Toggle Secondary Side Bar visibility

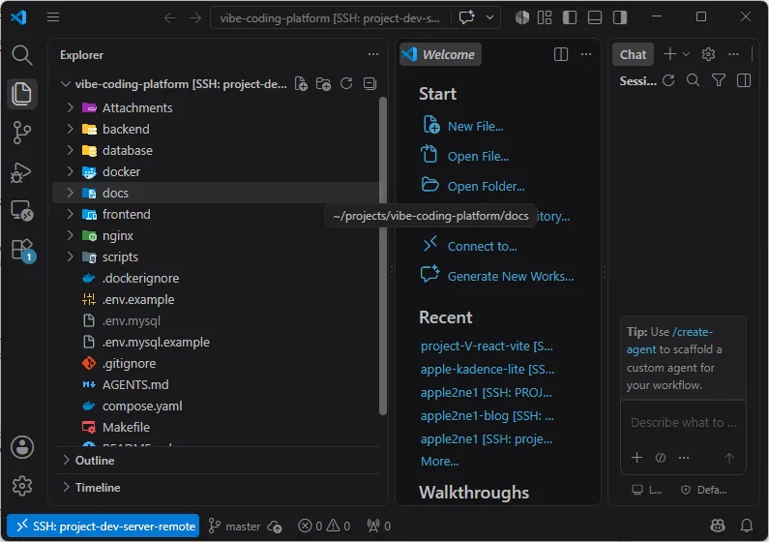[x=620, y=17]
